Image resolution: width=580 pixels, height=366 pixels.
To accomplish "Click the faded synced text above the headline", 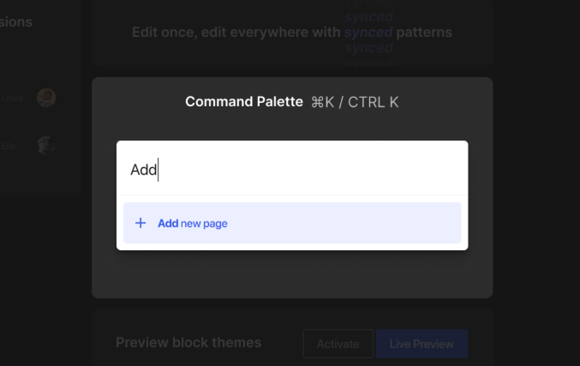I will coord(368,16).
